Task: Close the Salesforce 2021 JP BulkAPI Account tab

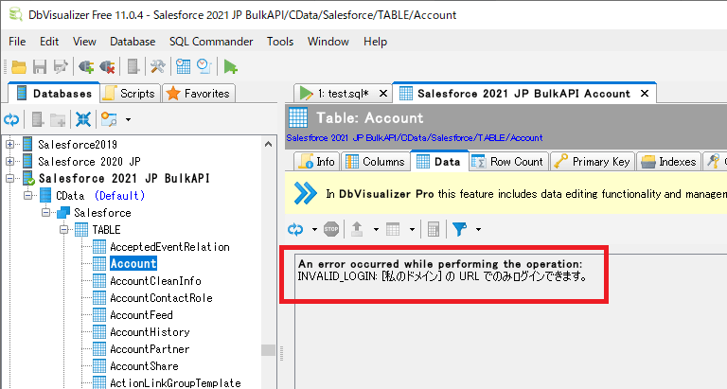Action: [645, 93]
